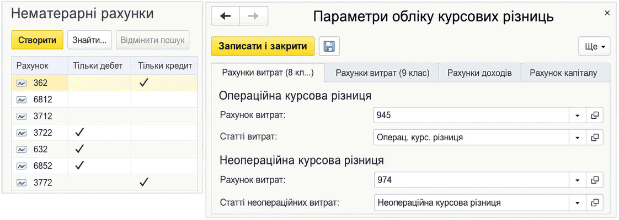Viewport: 619px width, 220px height.
Task: Select account row 3722
Action: [105, 133]
